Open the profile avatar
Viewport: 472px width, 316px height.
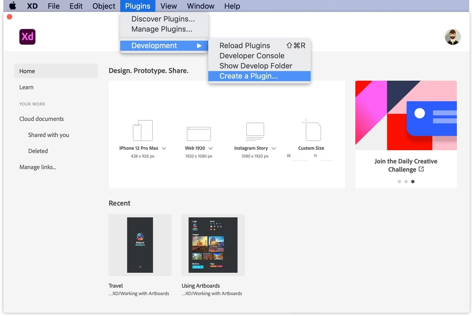[453, 37]
